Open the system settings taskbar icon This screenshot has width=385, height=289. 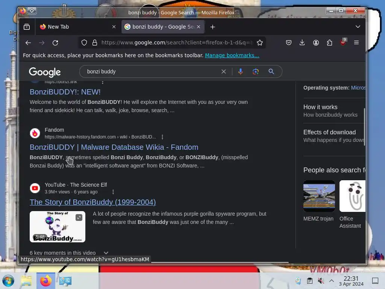click(x=65, y=281)
